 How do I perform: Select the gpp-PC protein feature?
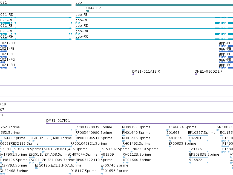[x=225, y=65]
